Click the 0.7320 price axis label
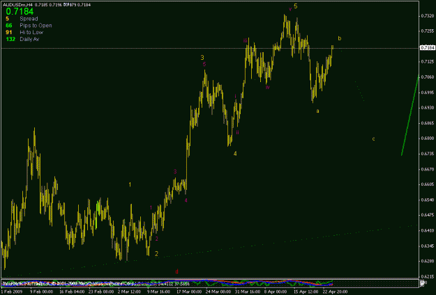 pyautogui.click(x=428, y=16)
